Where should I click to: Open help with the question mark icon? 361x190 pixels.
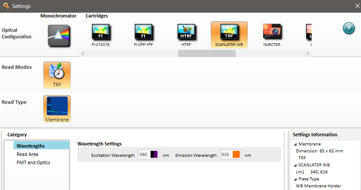pos(349,28)
